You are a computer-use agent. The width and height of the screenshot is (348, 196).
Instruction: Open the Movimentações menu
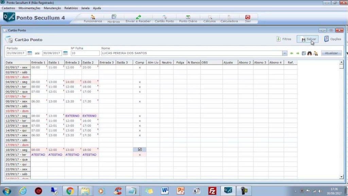(30, 8)
